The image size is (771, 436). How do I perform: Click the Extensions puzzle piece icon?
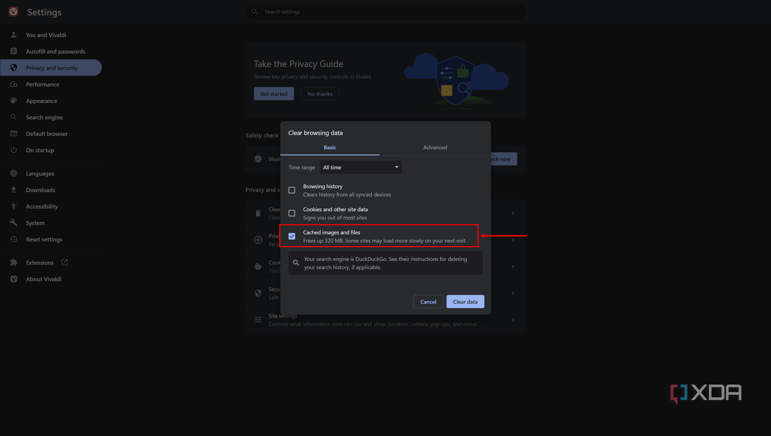14,263
